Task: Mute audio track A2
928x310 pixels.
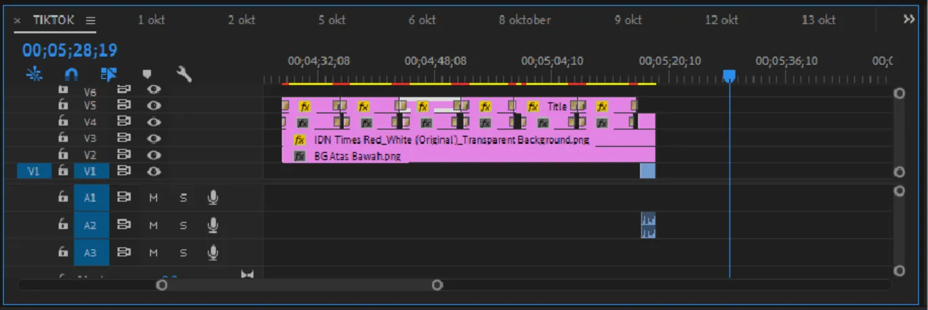Action: click(x=154, y=226)
